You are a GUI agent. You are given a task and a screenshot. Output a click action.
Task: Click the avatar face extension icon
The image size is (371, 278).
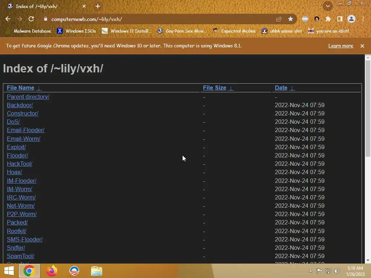[317, 19]
